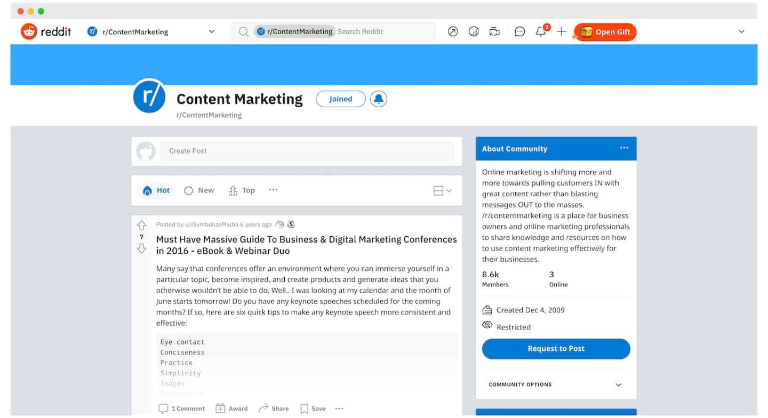The width and height of the screenshot is (768, 418).
Task: Click the Created Dec 4, 2009 text
Action: (530, 310)
